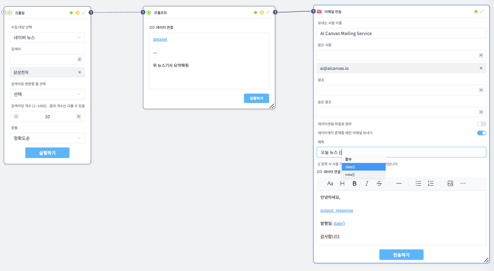
Task: Toggle italic formatting in email editor
Action: pyautogui.click(x=367, y=183)
